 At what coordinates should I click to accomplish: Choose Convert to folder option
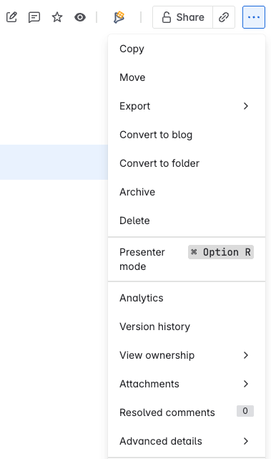(187, 163)
